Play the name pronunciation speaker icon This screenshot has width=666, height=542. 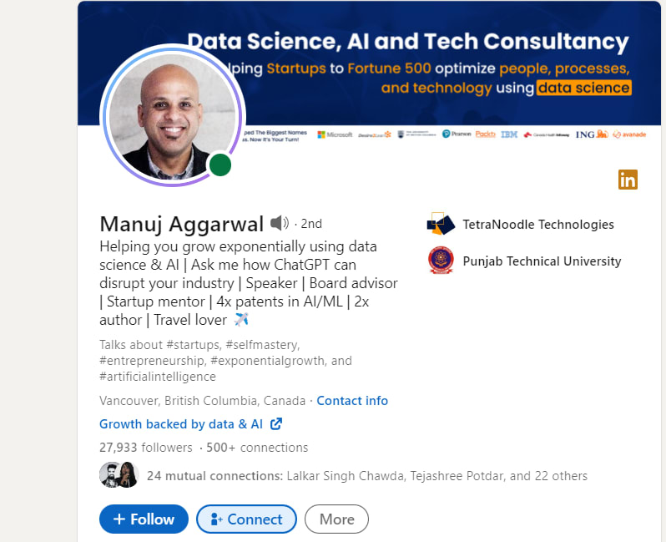click(280, 224)
